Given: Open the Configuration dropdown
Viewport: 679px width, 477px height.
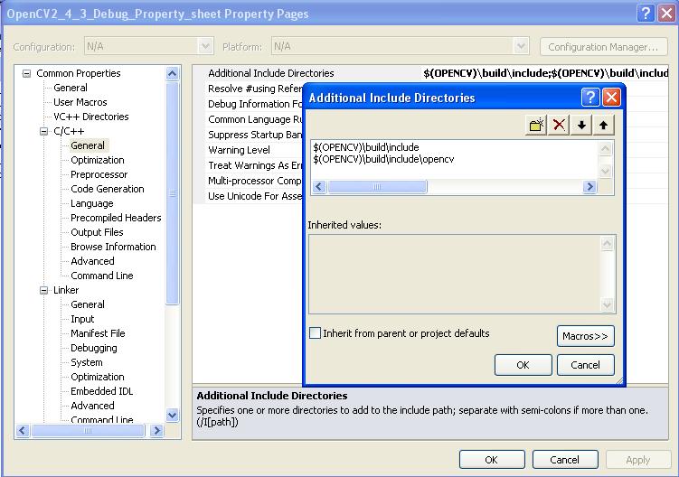Looking at the screenshot, I should (x=206, y=46).
